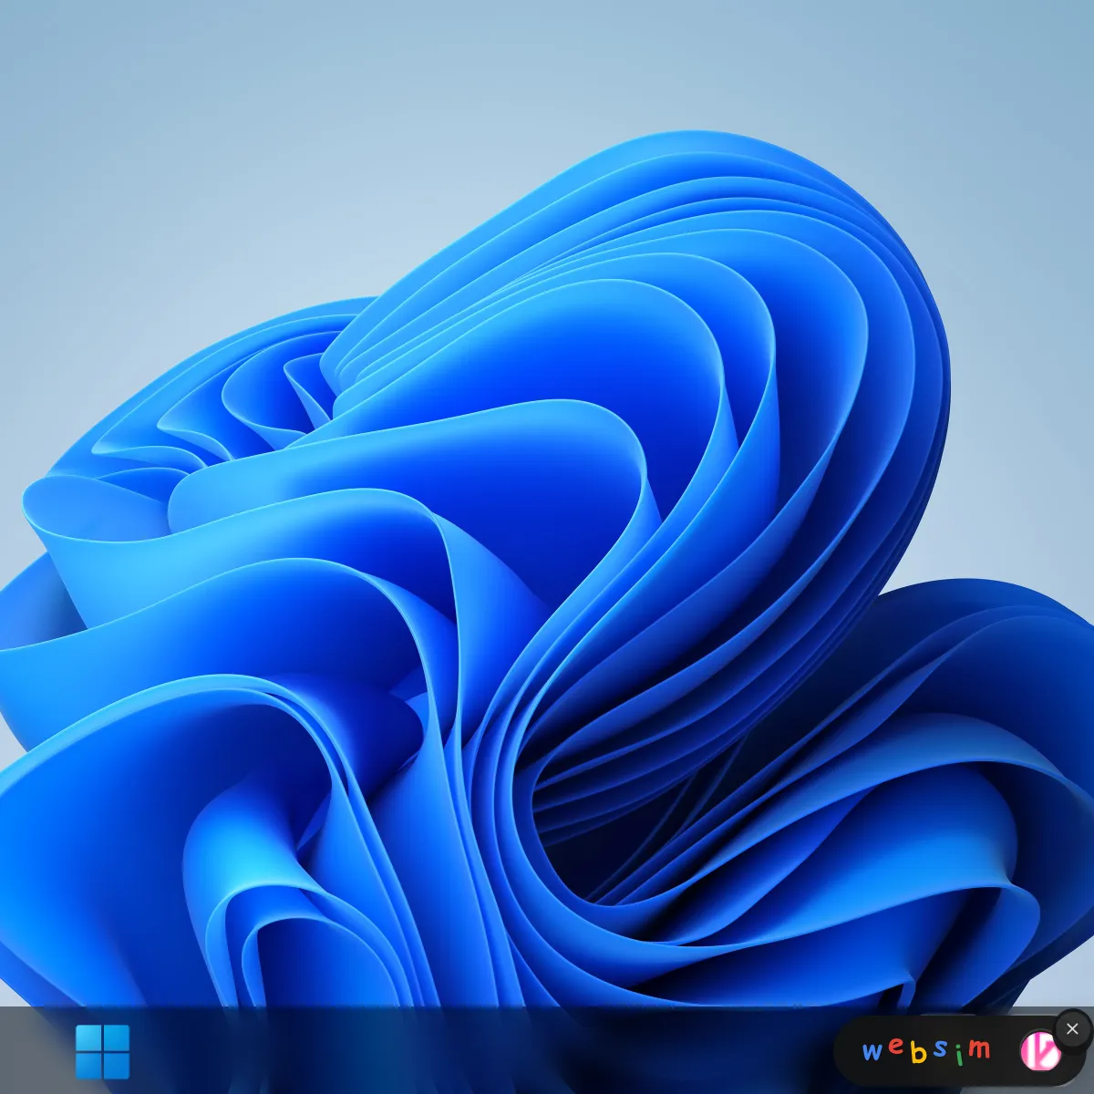The image size is (1094, 1094).
Task: Open the Windows Start menu
Action: click(x=102, y=1051)
